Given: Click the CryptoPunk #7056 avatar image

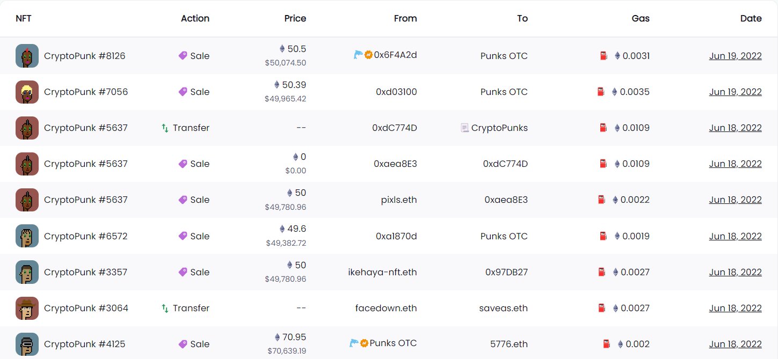Looking at the screenshot, I should (27, 92).
